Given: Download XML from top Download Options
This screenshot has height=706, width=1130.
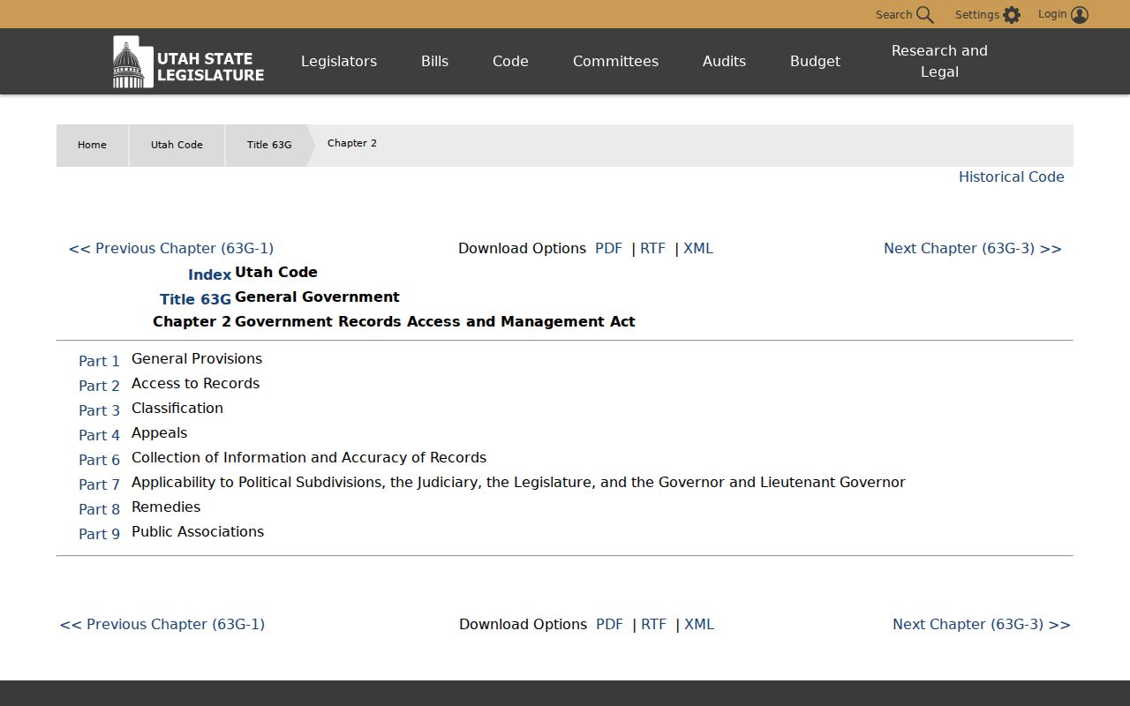Looking at the screenshot, I should point(698,248).
